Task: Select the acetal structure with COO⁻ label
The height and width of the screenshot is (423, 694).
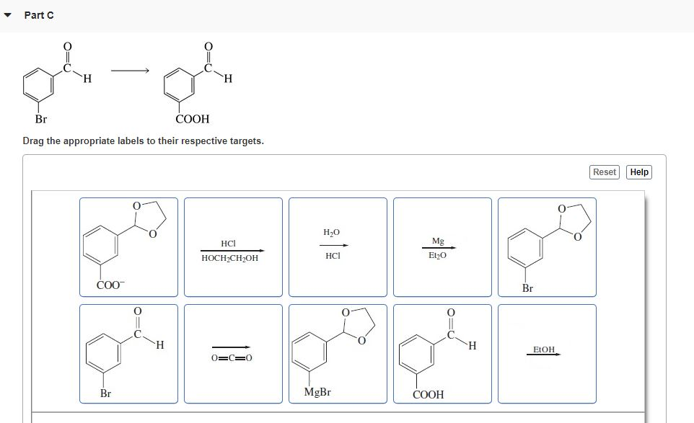Action: [x=127, y=245]
